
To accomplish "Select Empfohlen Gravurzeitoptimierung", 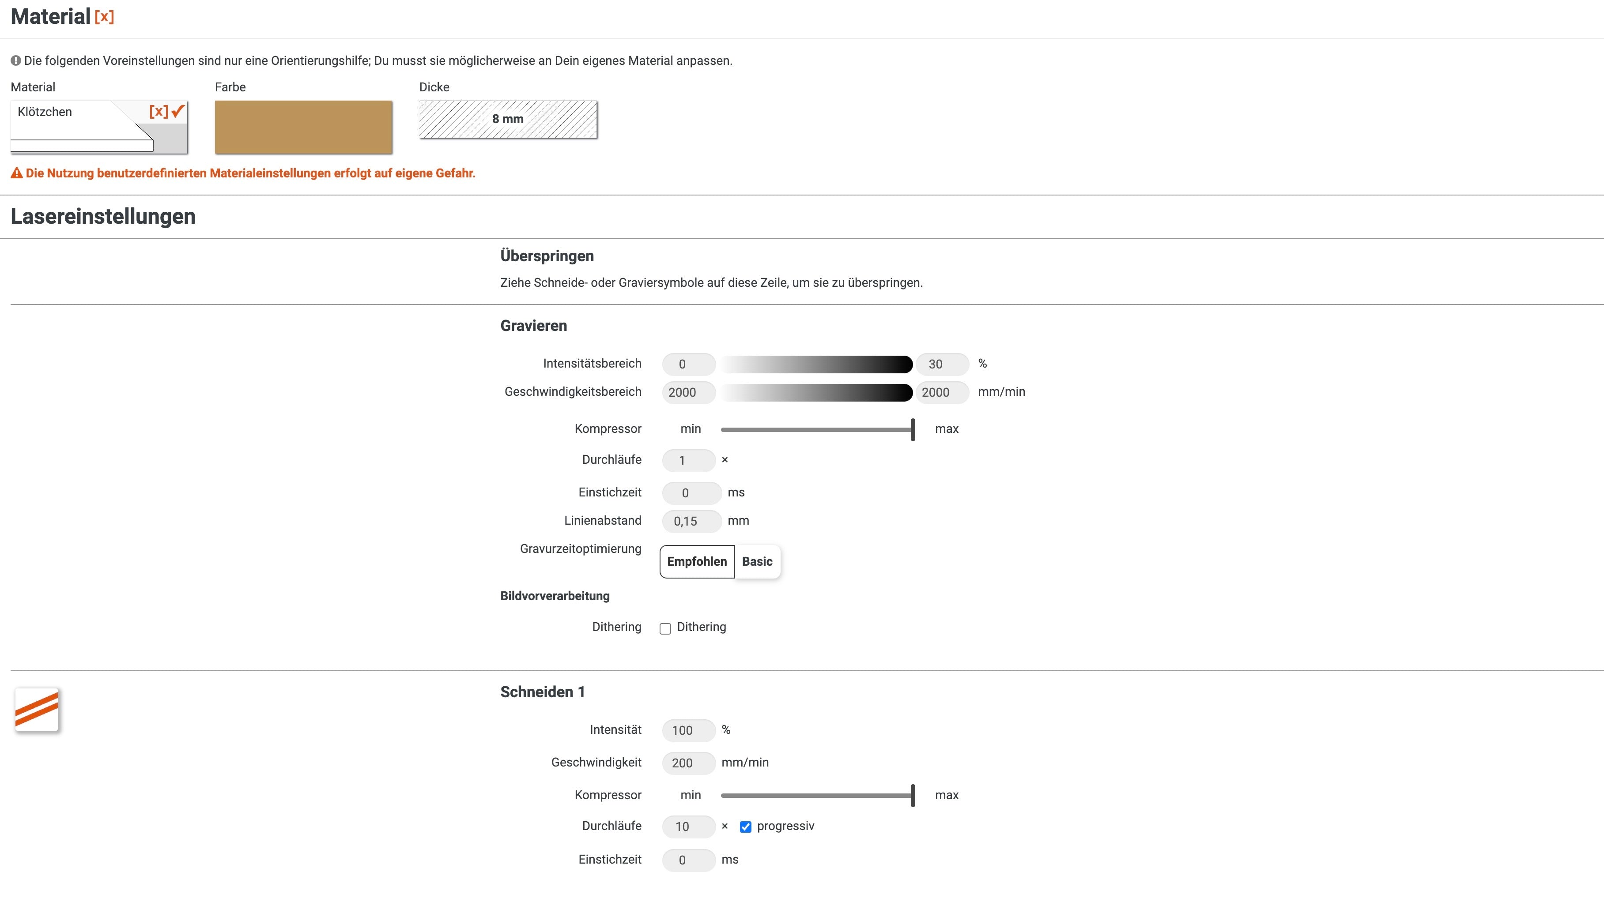I will (x=697, y=561).
